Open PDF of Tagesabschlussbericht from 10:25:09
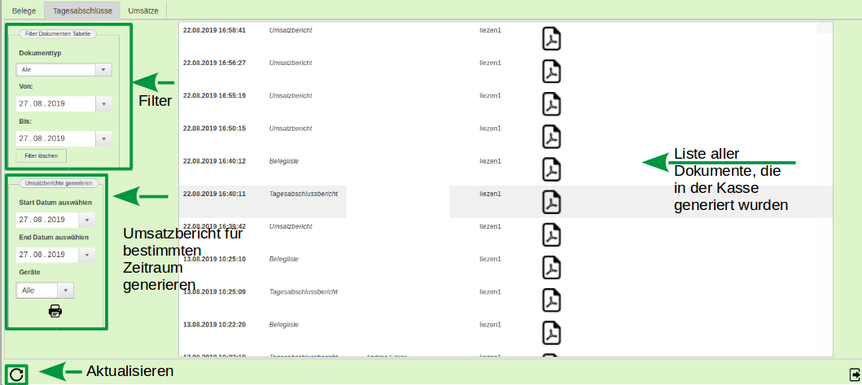This screenshot has width=862, height=385. click(x=552, y=300)
